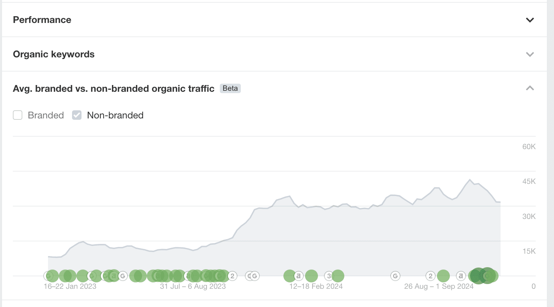Click the traffic peak on the chart line
This screenshot has height=307, width=554.
click(x=470, y=179)
